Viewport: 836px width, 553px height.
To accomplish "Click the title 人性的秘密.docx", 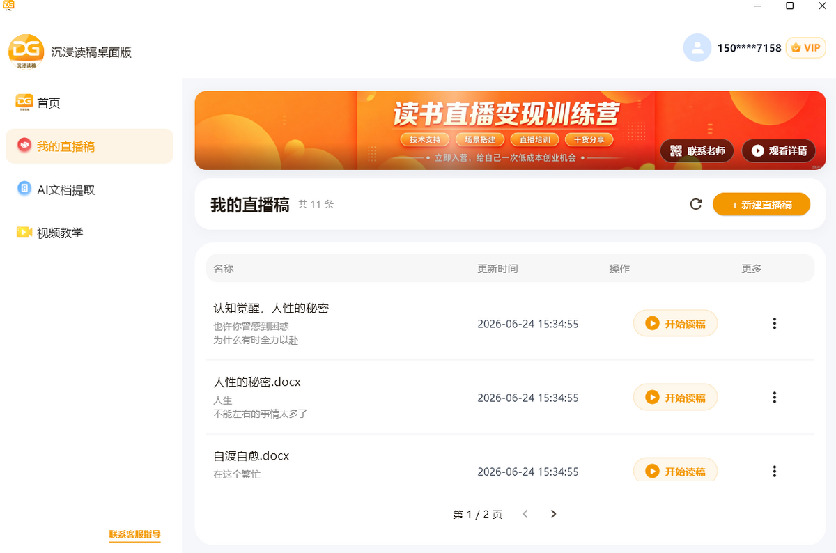I will (257, 382).
